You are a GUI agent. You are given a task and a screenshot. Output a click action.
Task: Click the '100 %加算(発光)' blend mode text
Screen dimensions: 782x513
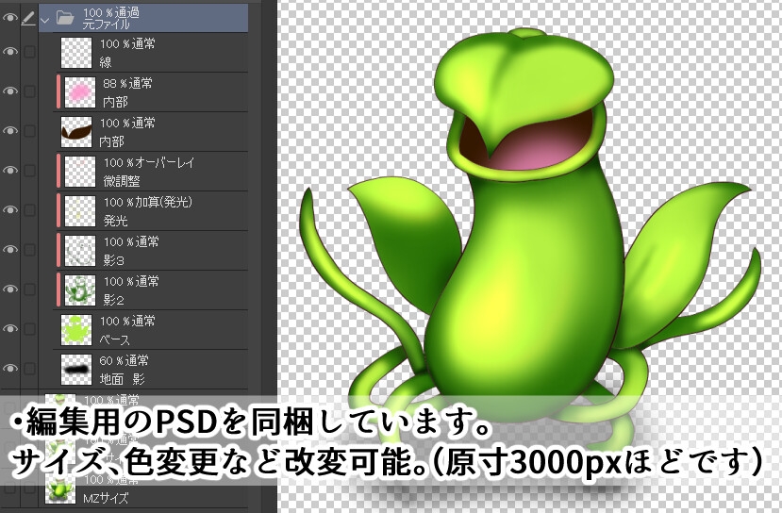(148, 202)
